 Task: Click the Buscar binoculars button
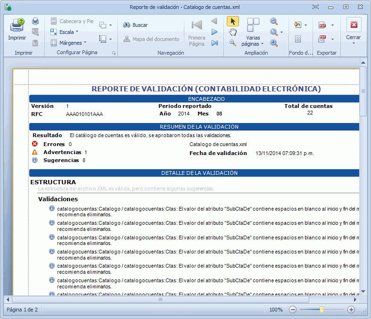coord(135,25)
